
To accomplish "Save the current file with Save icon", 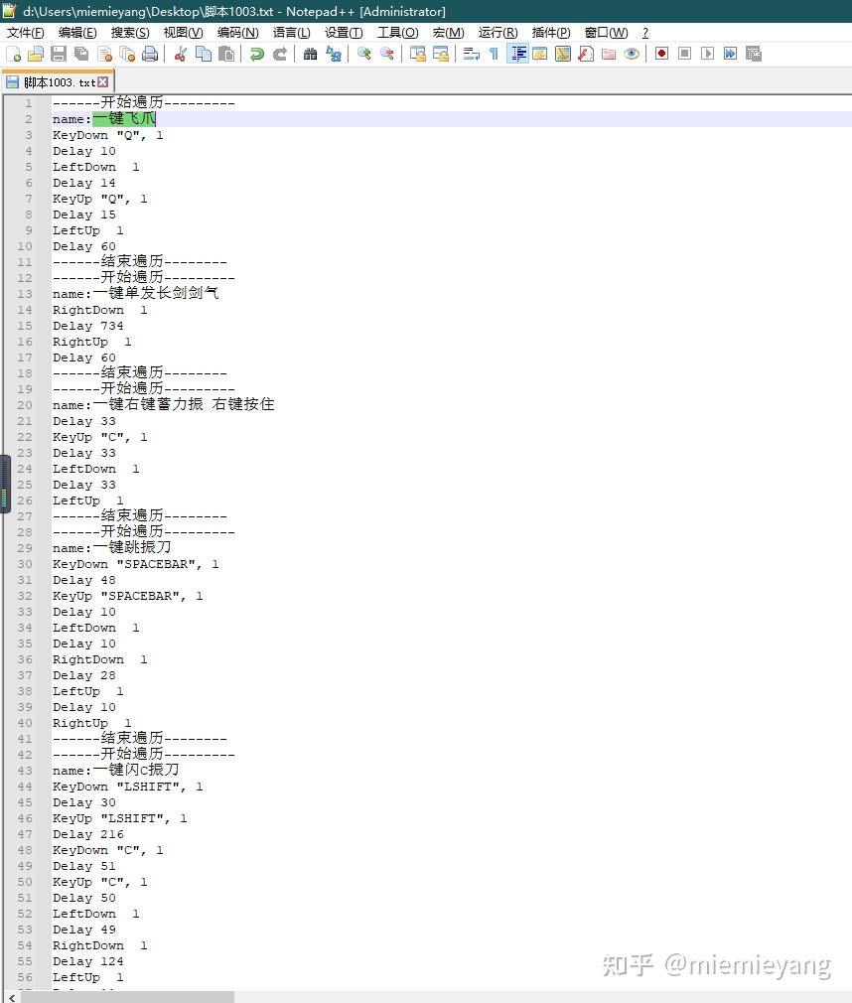I will (59, 55).
